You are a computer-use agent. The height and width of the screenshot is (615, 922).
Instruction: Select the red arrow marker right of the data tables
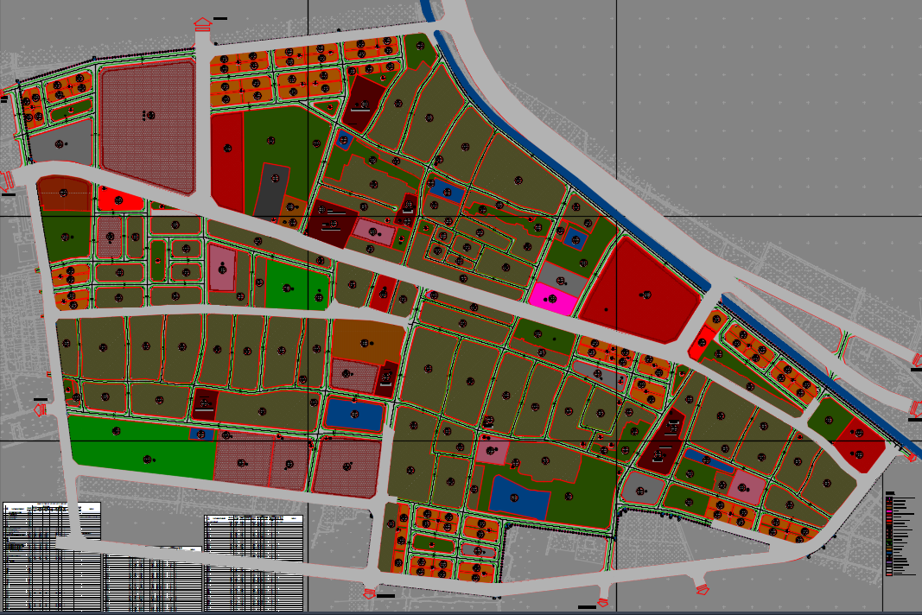(x=370, y=592)
